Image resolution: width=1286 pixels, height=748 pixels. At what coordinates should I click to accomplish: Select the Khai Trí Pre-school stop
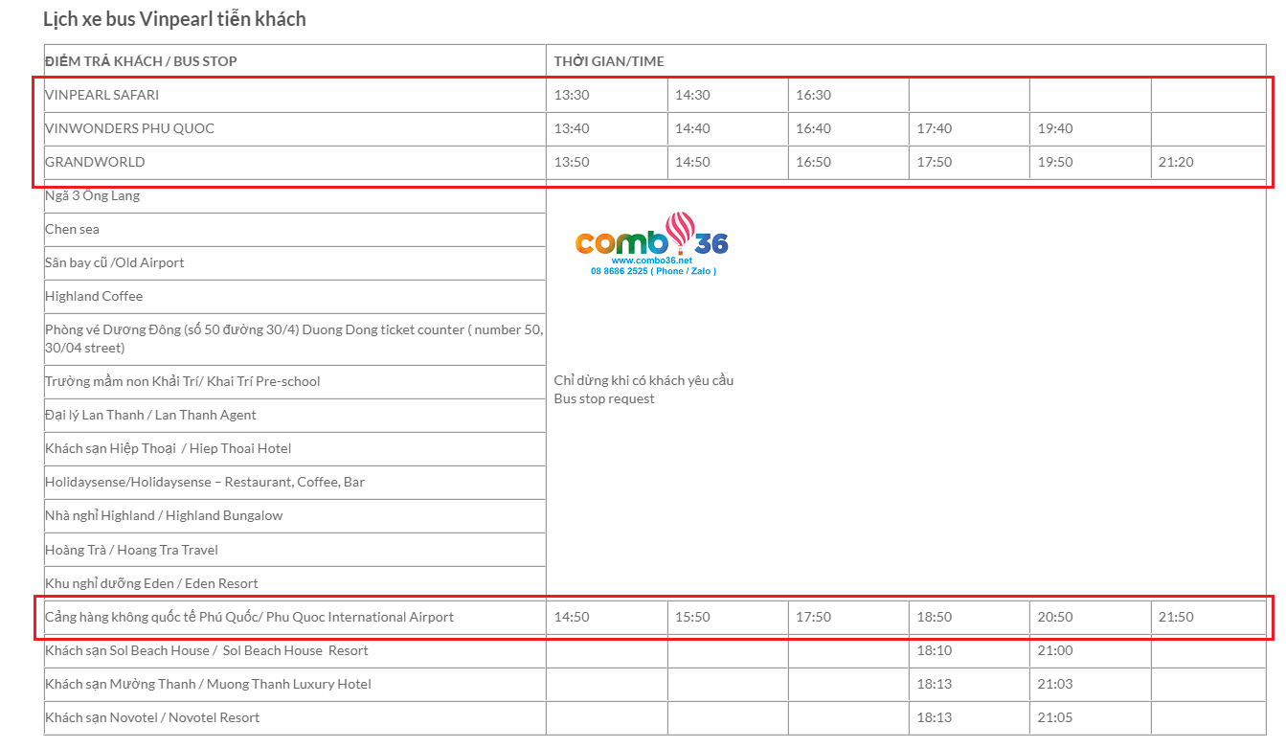[x=182, y=381]
